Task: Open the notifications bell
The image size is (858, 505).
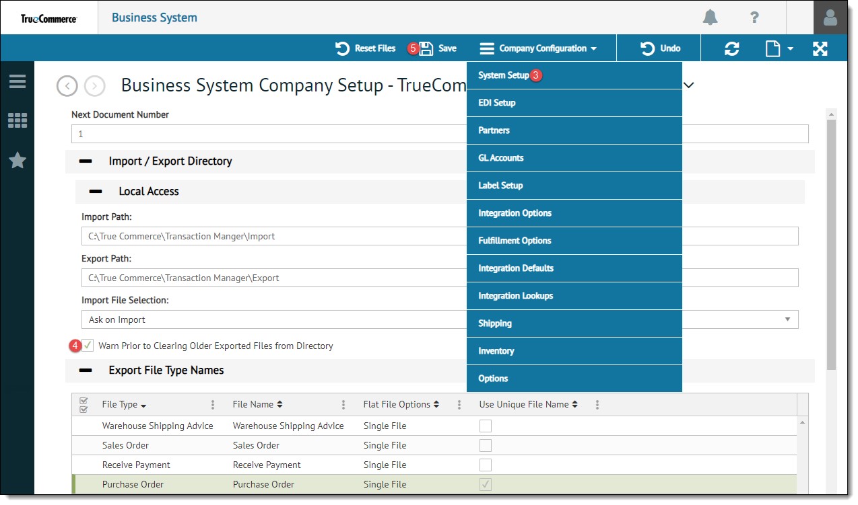Action: point(710,17)
